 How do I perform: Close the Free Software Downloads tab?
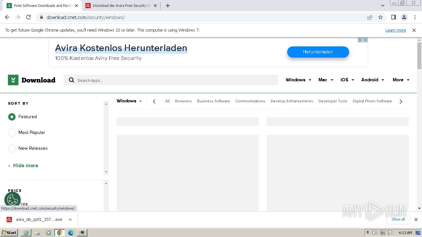[x=76, y=6]
